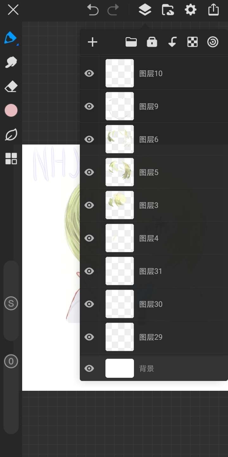Click the 图层3 layer thumbnail
228x457 pixels.
coord(120,205)
